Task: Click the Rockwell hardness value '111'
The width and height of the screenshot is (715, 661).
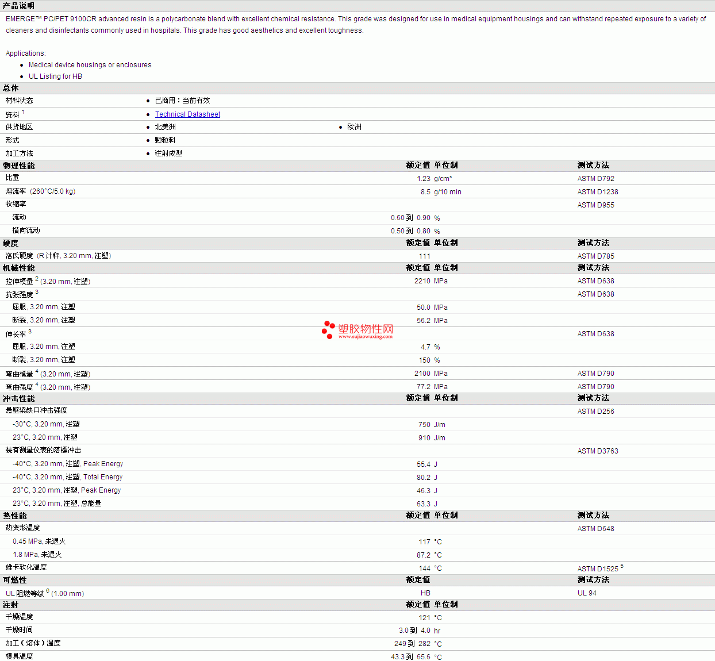Action: pyautogui.click(x=425, y=256)
